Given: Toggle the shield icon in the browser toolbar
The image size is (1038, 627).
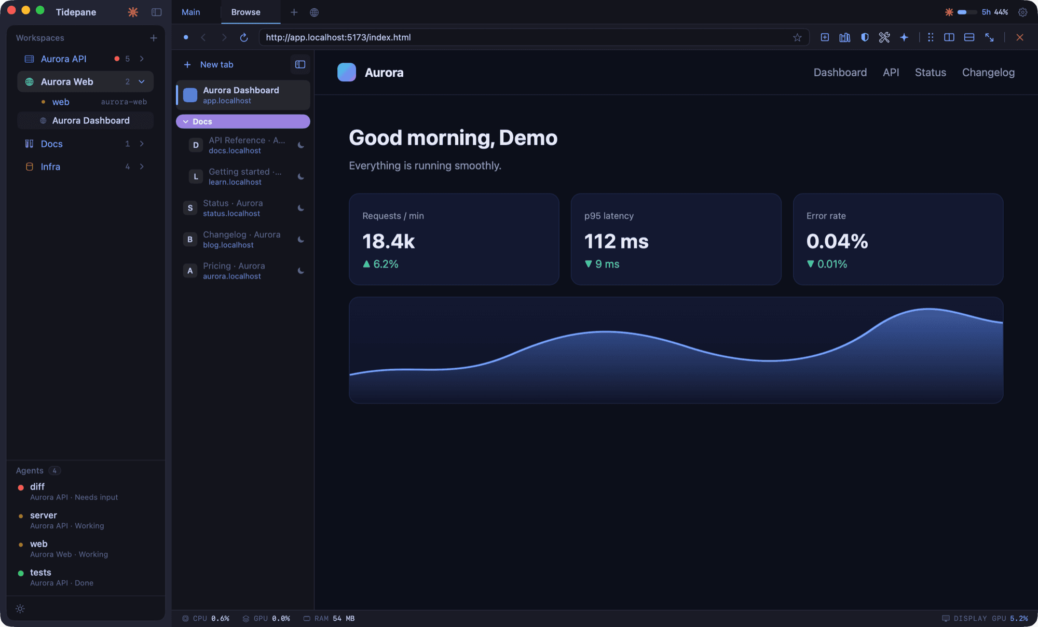Looking at the screenshot, I should tap(865, 37).
